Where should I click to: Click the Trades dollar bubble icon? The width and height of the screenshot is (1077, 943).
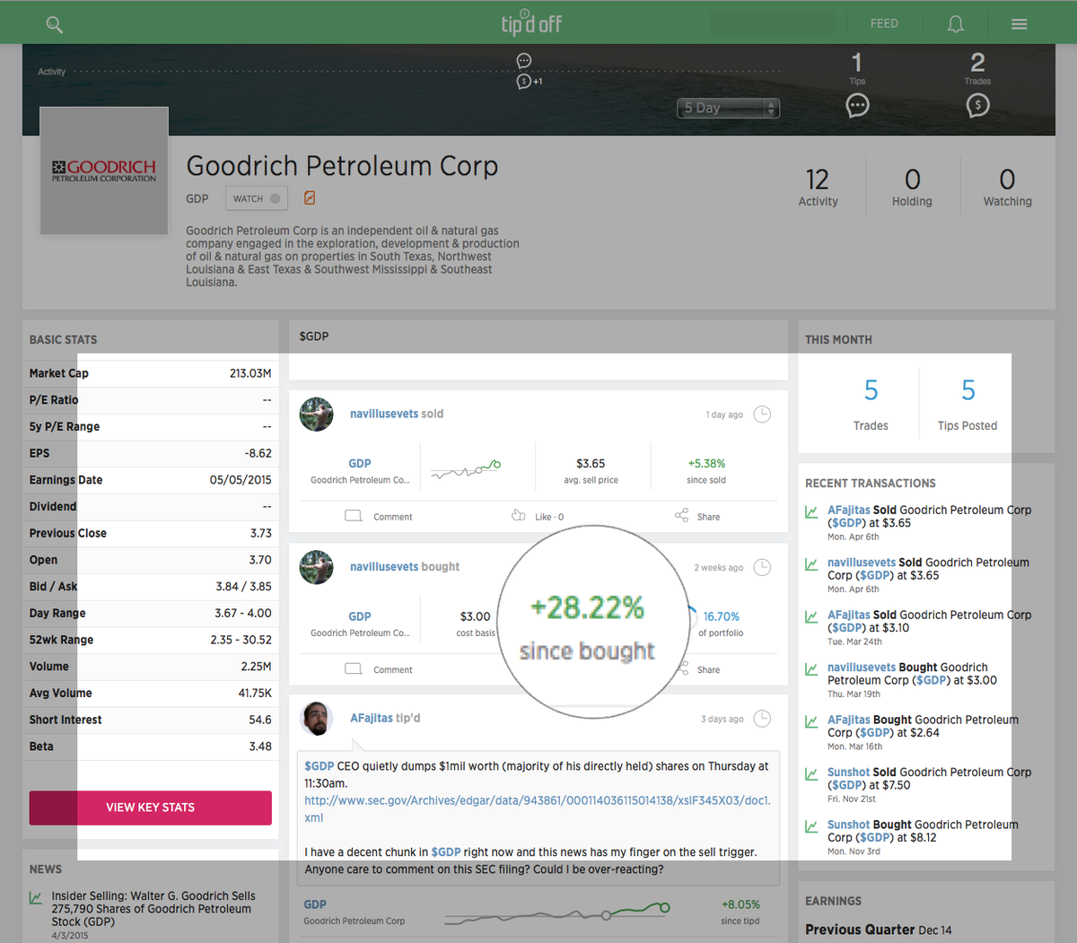(x=977, y=106)
